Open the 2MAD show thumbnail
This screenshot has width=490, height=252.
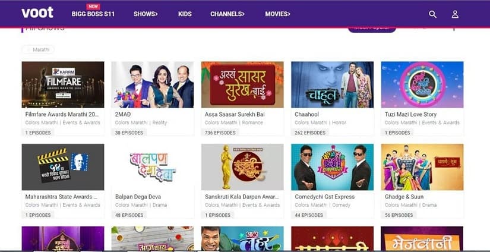153,84
